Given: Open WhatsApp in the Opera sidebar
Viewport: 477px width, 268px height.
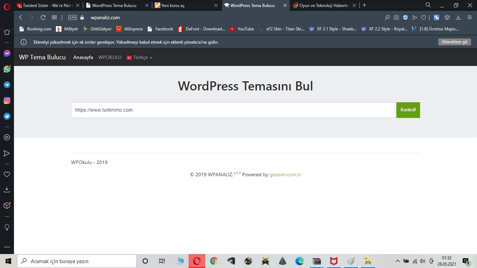Looking at the screenshot, I should click(7, 69).
